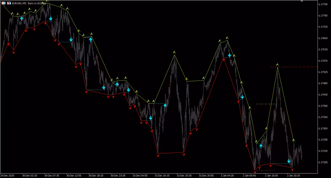Select the cyan up arrow near 2 Jan 09:40
This screenshot has width=331, height=178.
point(261,146)
